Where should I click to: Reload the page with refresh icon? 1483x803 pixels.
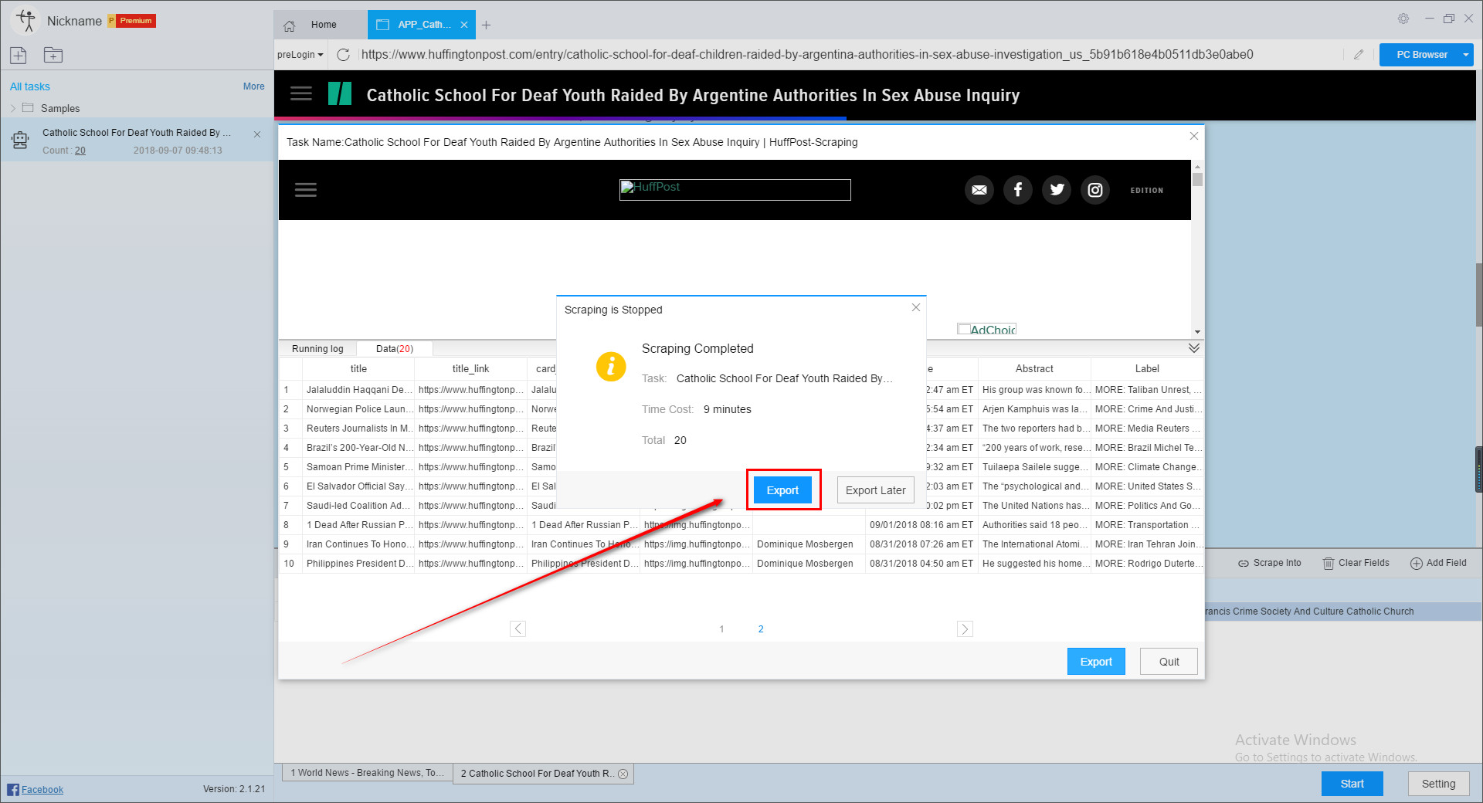344,55
